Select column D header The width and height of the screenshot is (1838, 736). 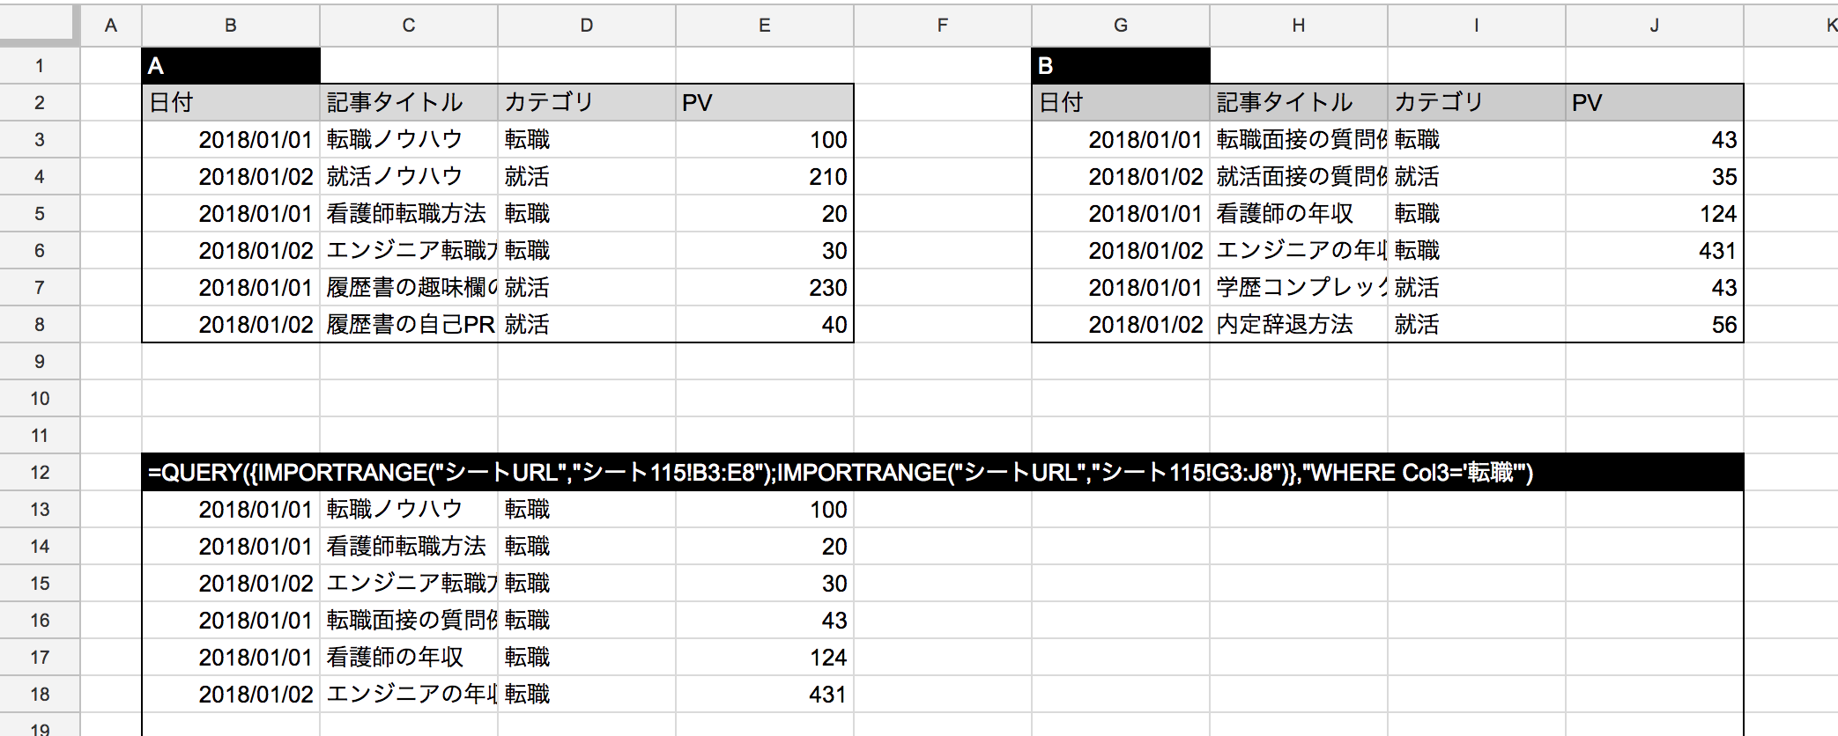587,26
